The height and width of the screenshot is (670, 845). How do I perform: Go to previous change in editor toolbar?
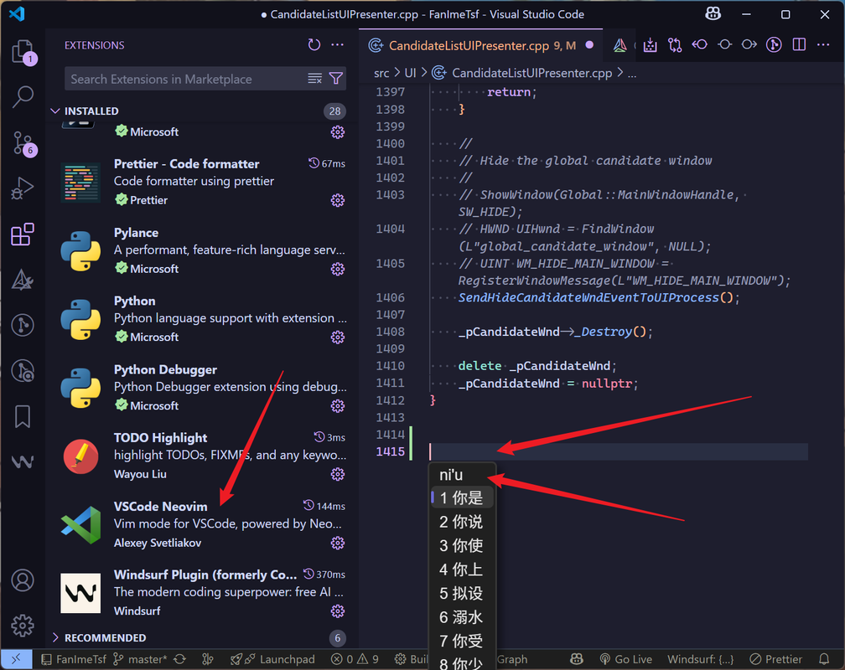tap(699, 44)
